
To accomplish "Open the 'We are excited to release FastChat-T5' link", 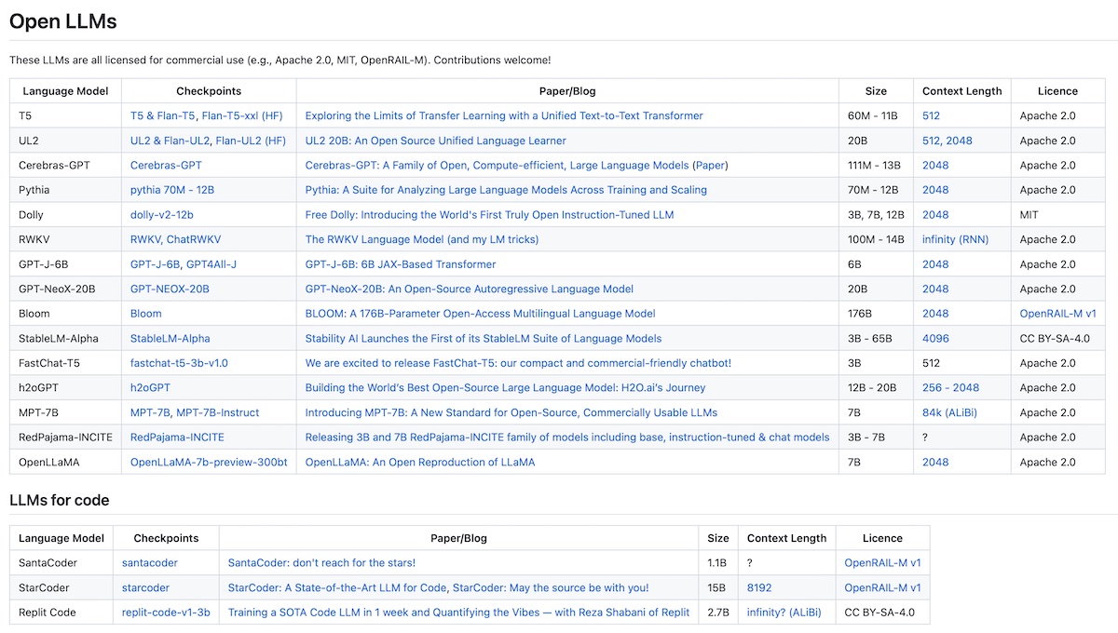I will click(518, 363).
